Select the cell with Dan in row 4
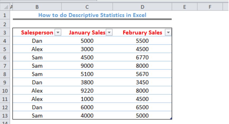The image size is (229, 124). coord(37,41)
